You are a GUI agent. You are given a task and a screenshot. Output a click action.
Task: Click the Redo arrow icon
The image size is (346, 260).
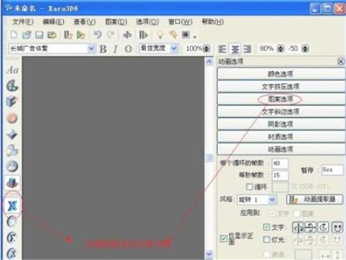pos(110,35)
